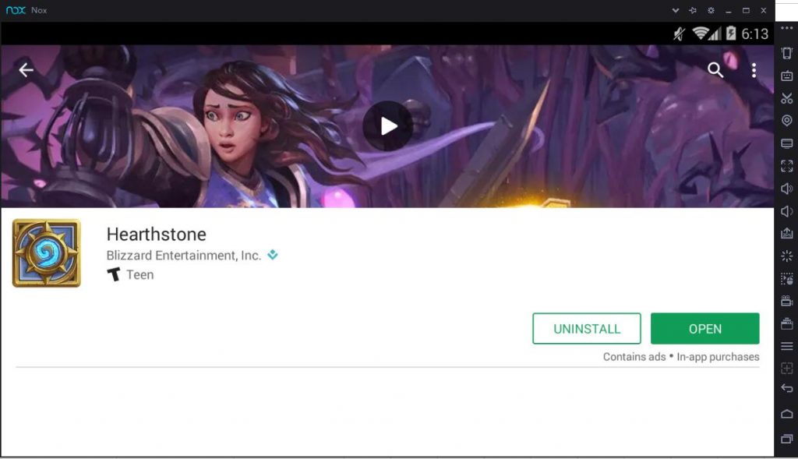The image size is (798, 459).
Task: Open the macro recorder icon
Action: coord(787,279)
